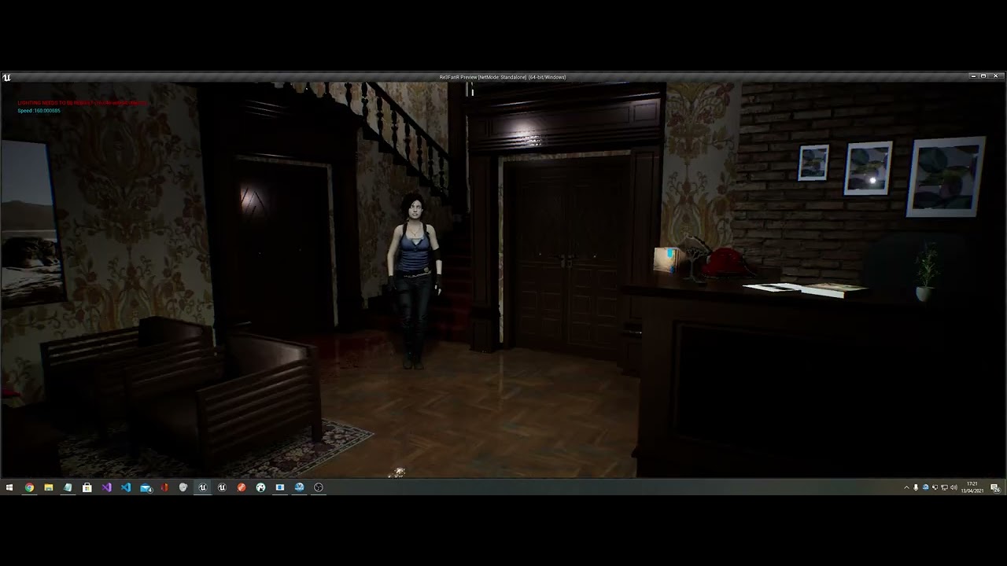Maximize the Re3FanR Preview window
Image resolution: width=1007 pixels, height=566 pixels.
coord(983,76)
